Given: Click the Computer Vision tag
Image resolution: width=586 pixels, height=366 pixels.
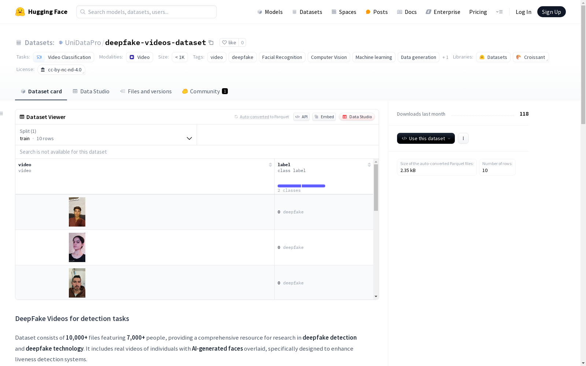Looking at the screenshot, I should click(x=329, y=57).
